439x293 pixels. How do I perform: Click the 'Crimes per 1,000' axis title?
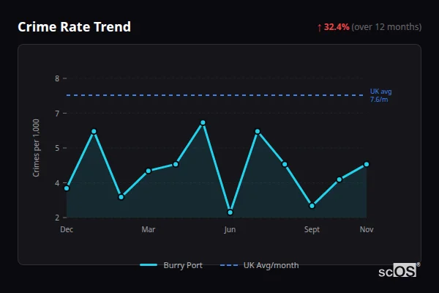(36, 148)
